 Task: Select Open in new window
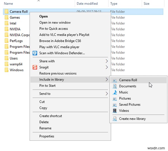pos(55,23)
